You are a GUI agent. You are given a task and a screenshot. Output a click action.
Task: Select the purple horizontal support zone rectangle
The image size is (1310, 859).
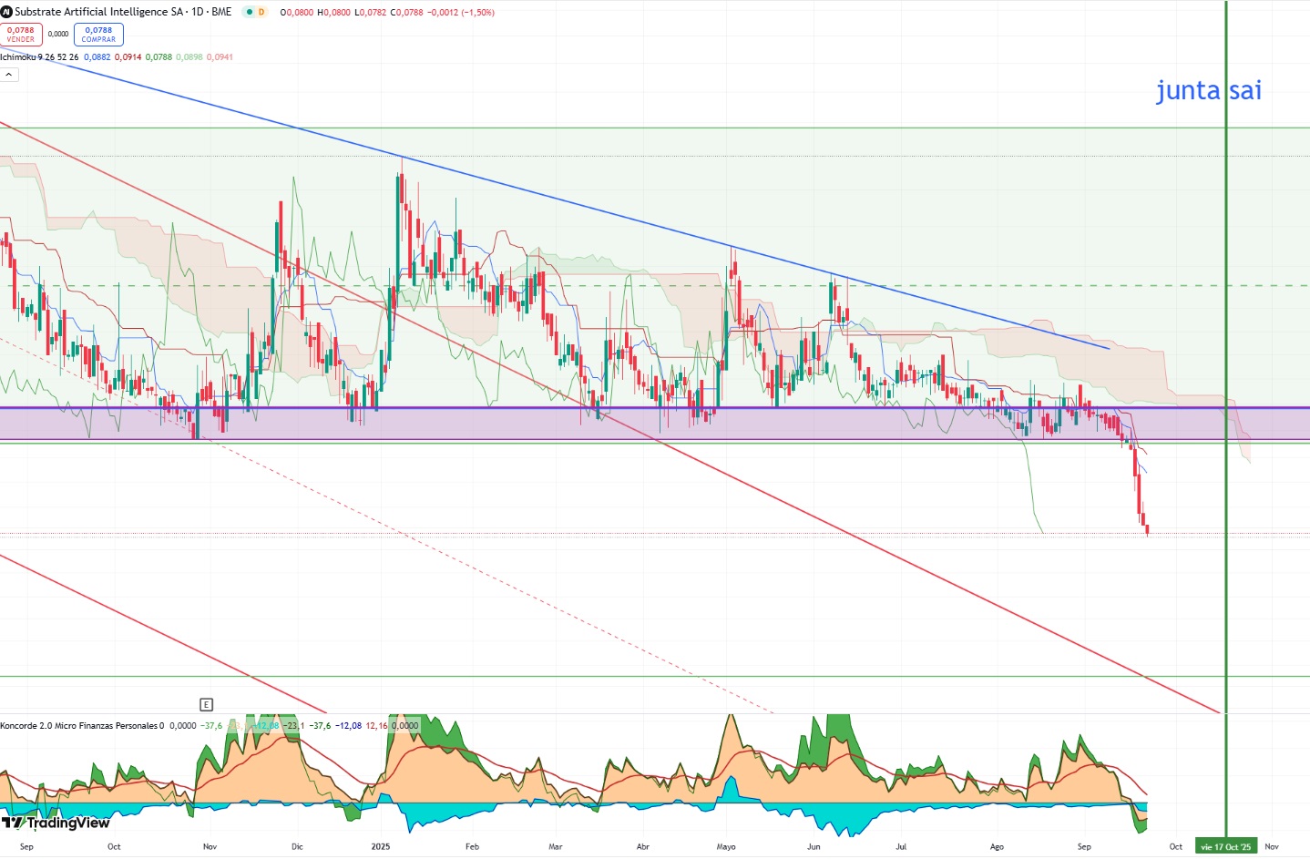click(x=655, y=424)
